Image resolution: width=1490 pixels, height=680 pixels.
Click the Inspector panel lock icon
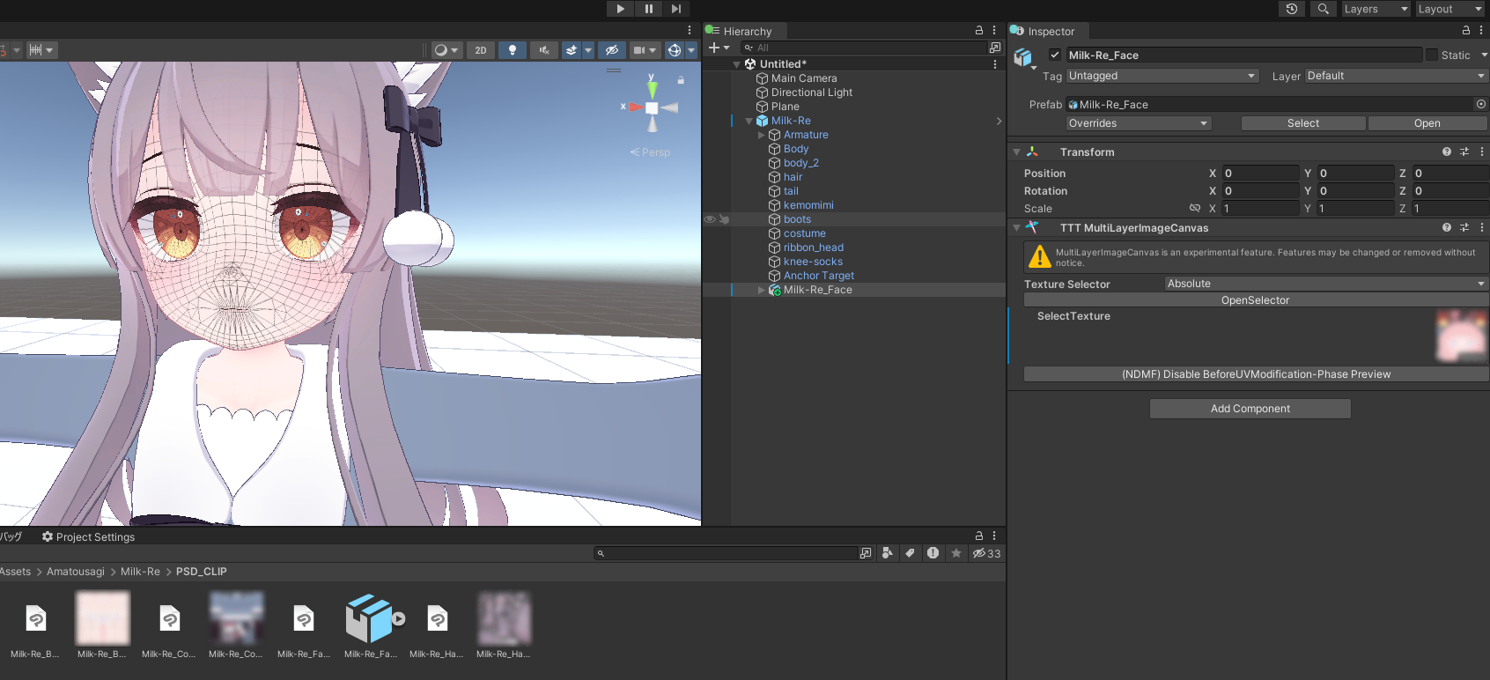pos(1466,31)
